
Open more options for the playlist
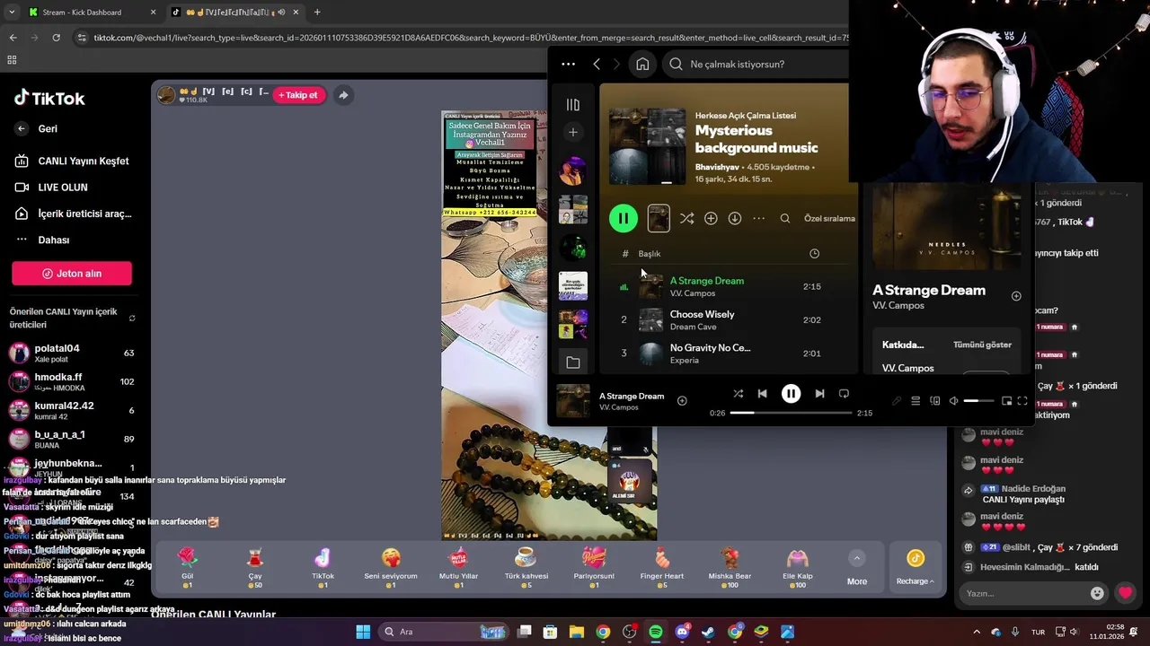point(759,218)
